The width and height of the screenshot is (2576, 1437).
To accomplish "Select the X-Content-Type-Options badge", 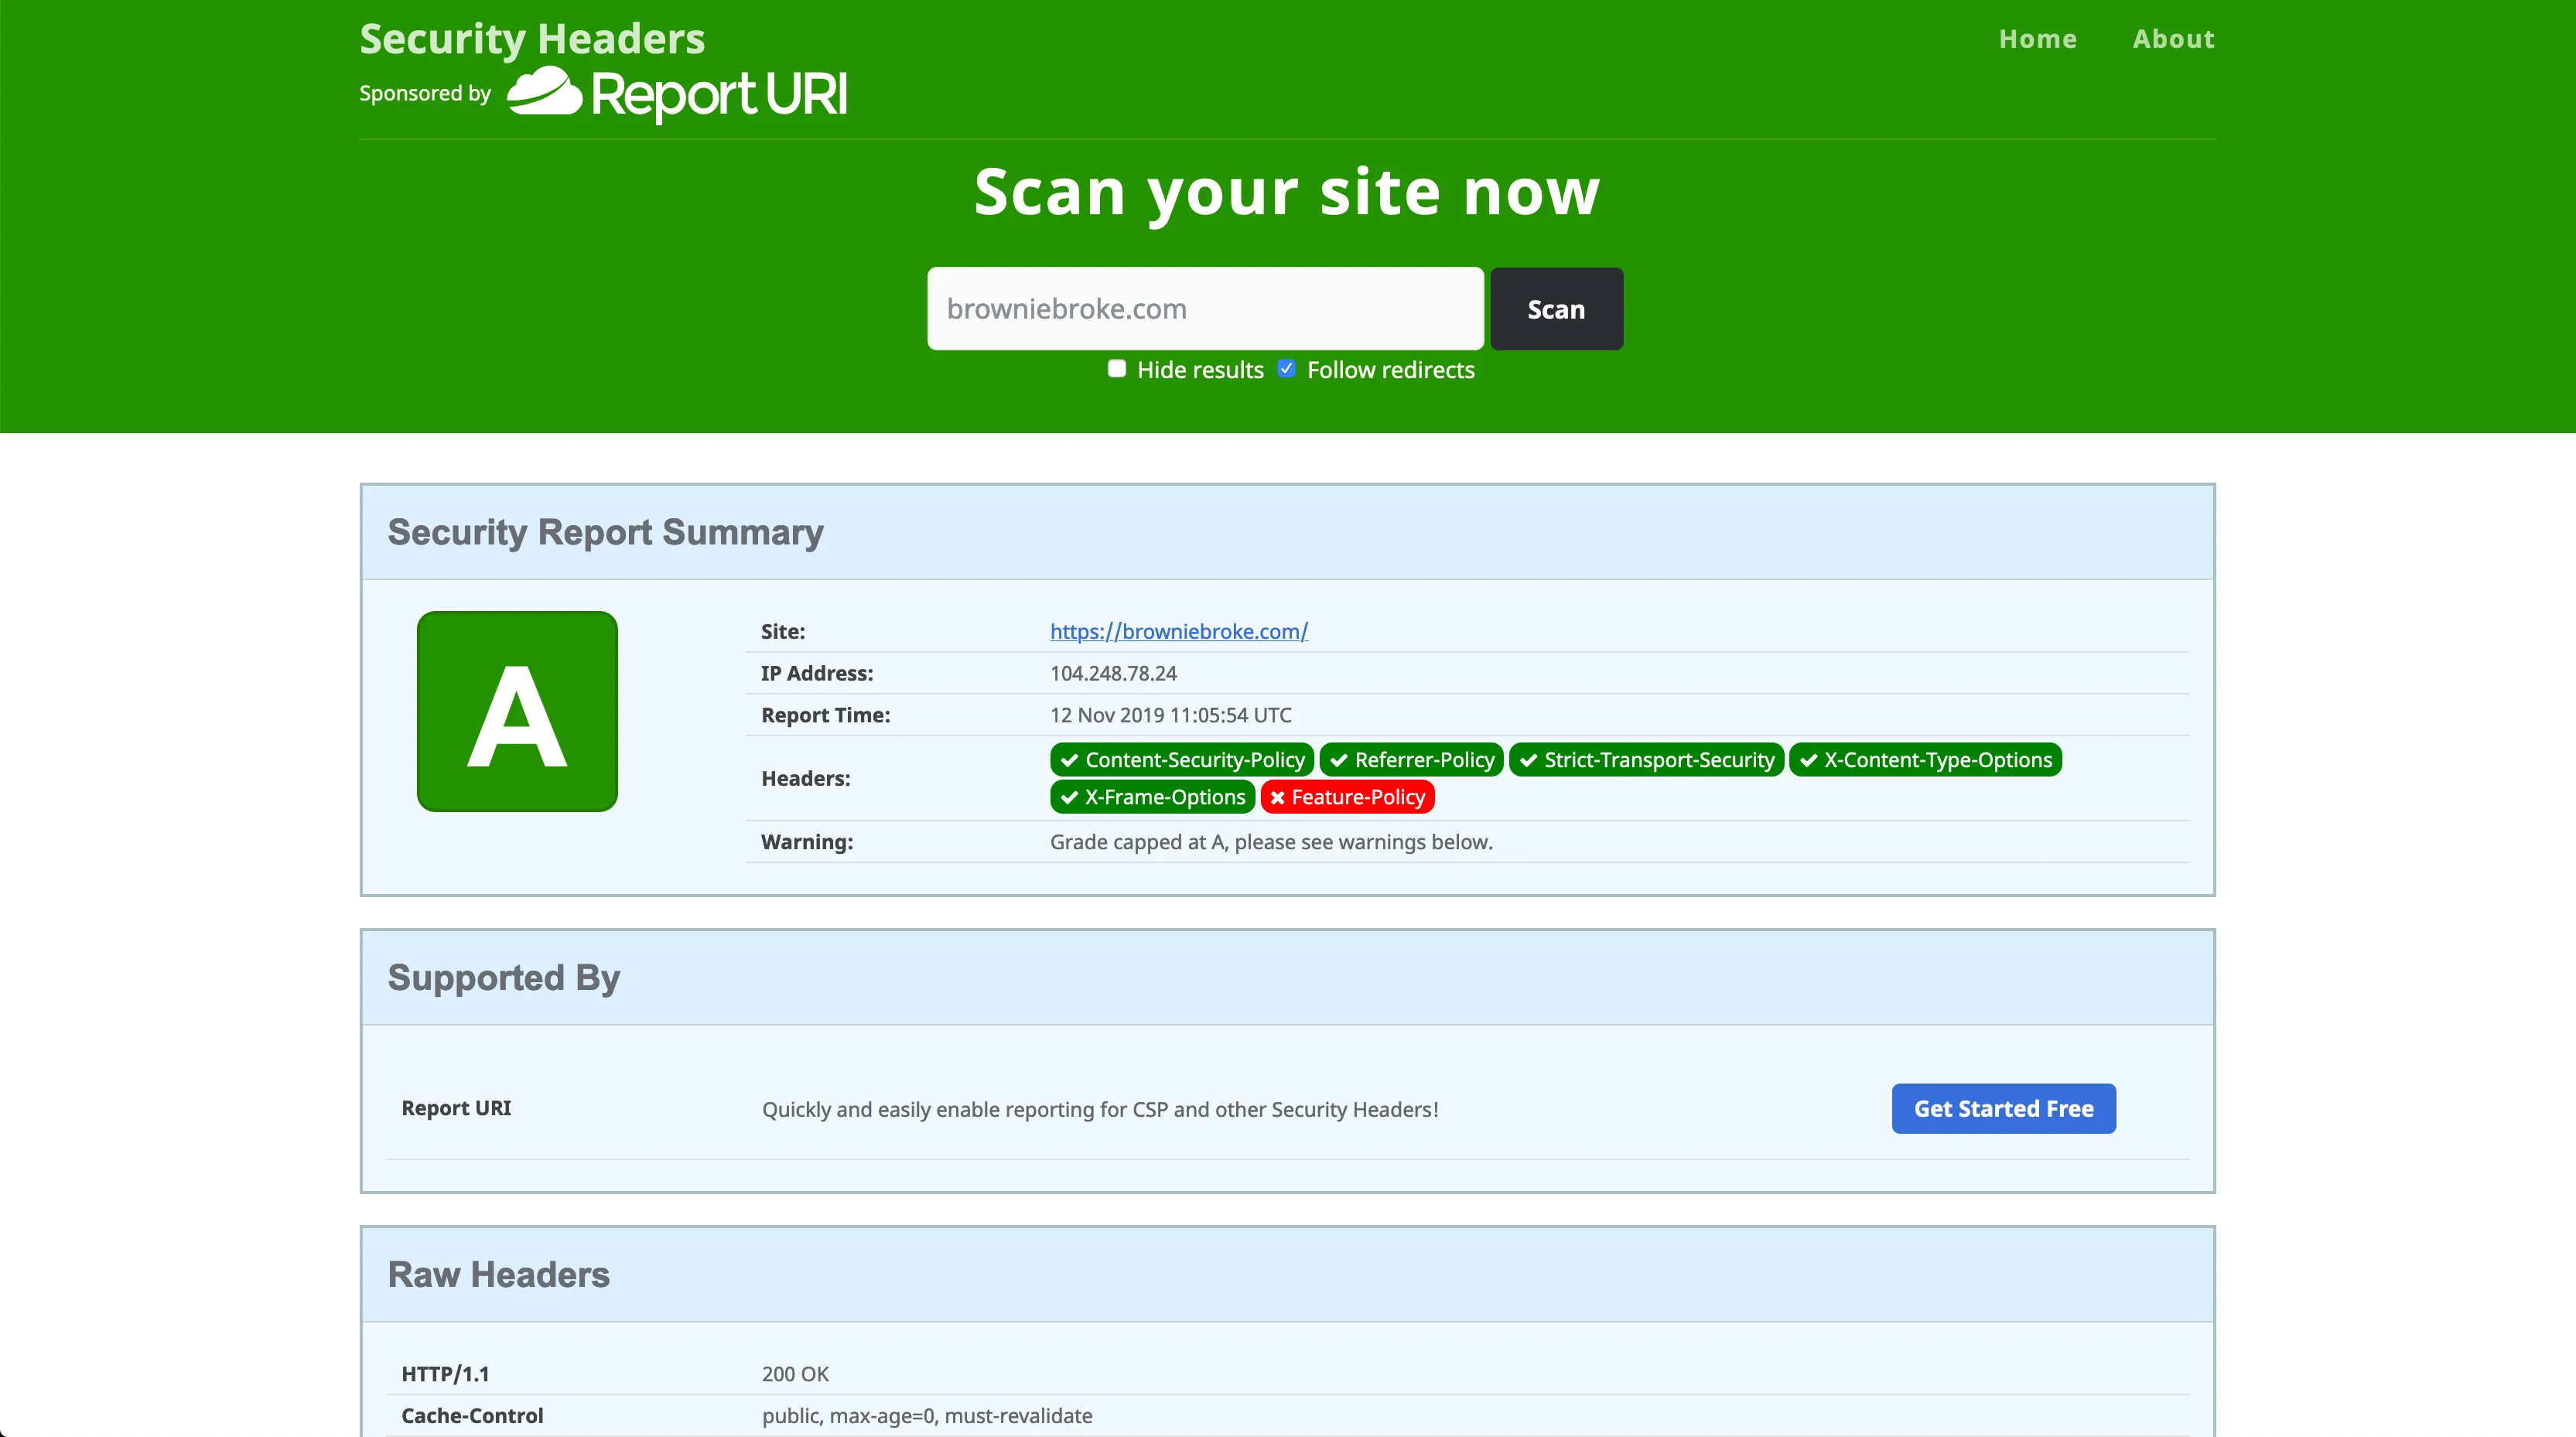I will coord(1925,760).
